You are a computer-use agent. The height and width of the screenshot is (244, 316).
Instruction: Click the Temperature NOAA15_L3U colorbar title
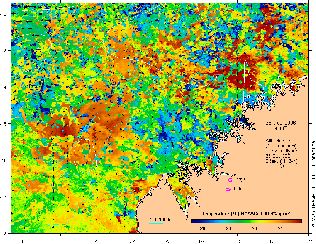pos(246,214)
